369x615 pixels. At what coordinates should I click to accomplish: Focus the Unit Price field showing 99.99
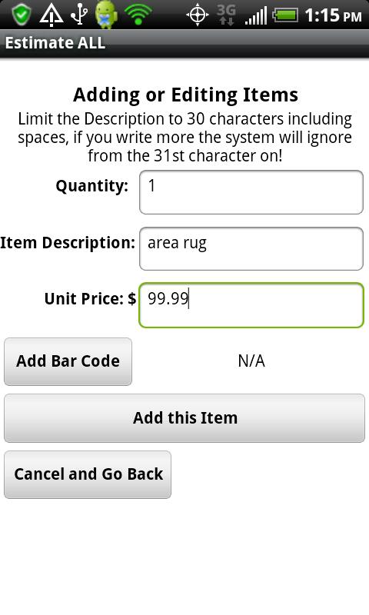[251, 305]
